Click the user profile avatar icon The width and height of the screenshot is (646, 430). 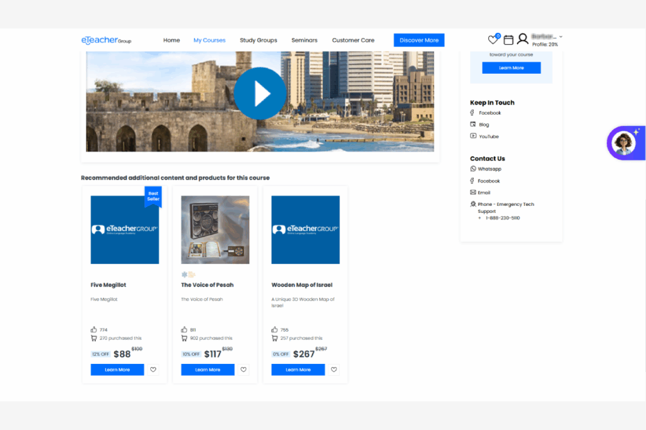[x=522, y=39]
